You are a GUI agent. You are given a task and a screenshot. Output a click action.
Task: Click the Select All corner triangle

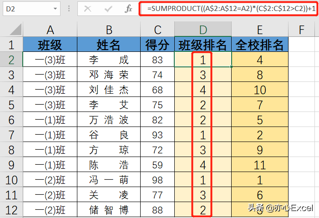click(16, 29)
